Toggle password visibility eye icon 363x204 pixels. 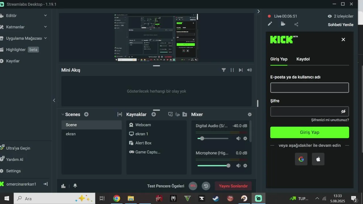[343, 111]
